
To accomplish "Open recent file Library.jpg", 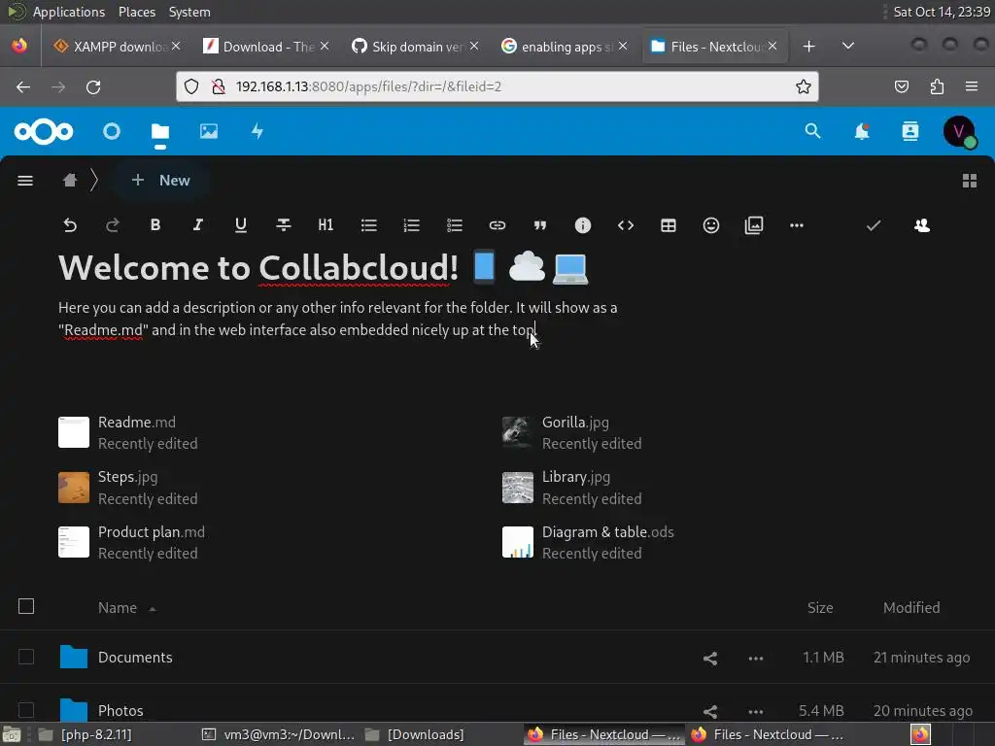I will (x=572, y=488).
